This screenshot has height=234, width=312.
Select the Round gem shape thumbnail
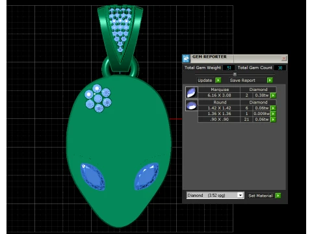[192, 105]
